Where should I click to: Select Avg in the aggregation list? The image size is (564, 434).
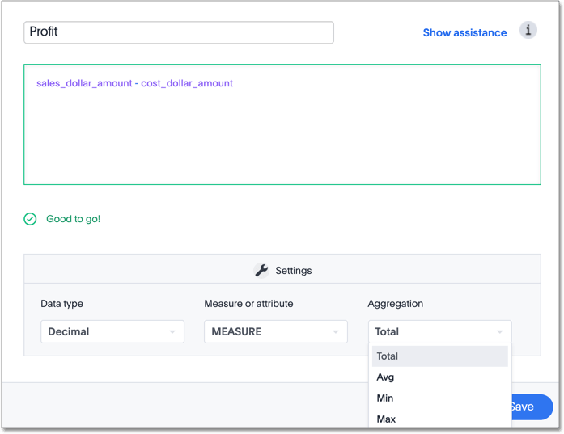point(440,377)
